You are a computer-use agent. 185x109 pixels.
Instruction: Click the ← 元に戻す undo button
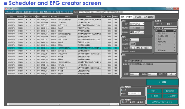click(170, 96)
